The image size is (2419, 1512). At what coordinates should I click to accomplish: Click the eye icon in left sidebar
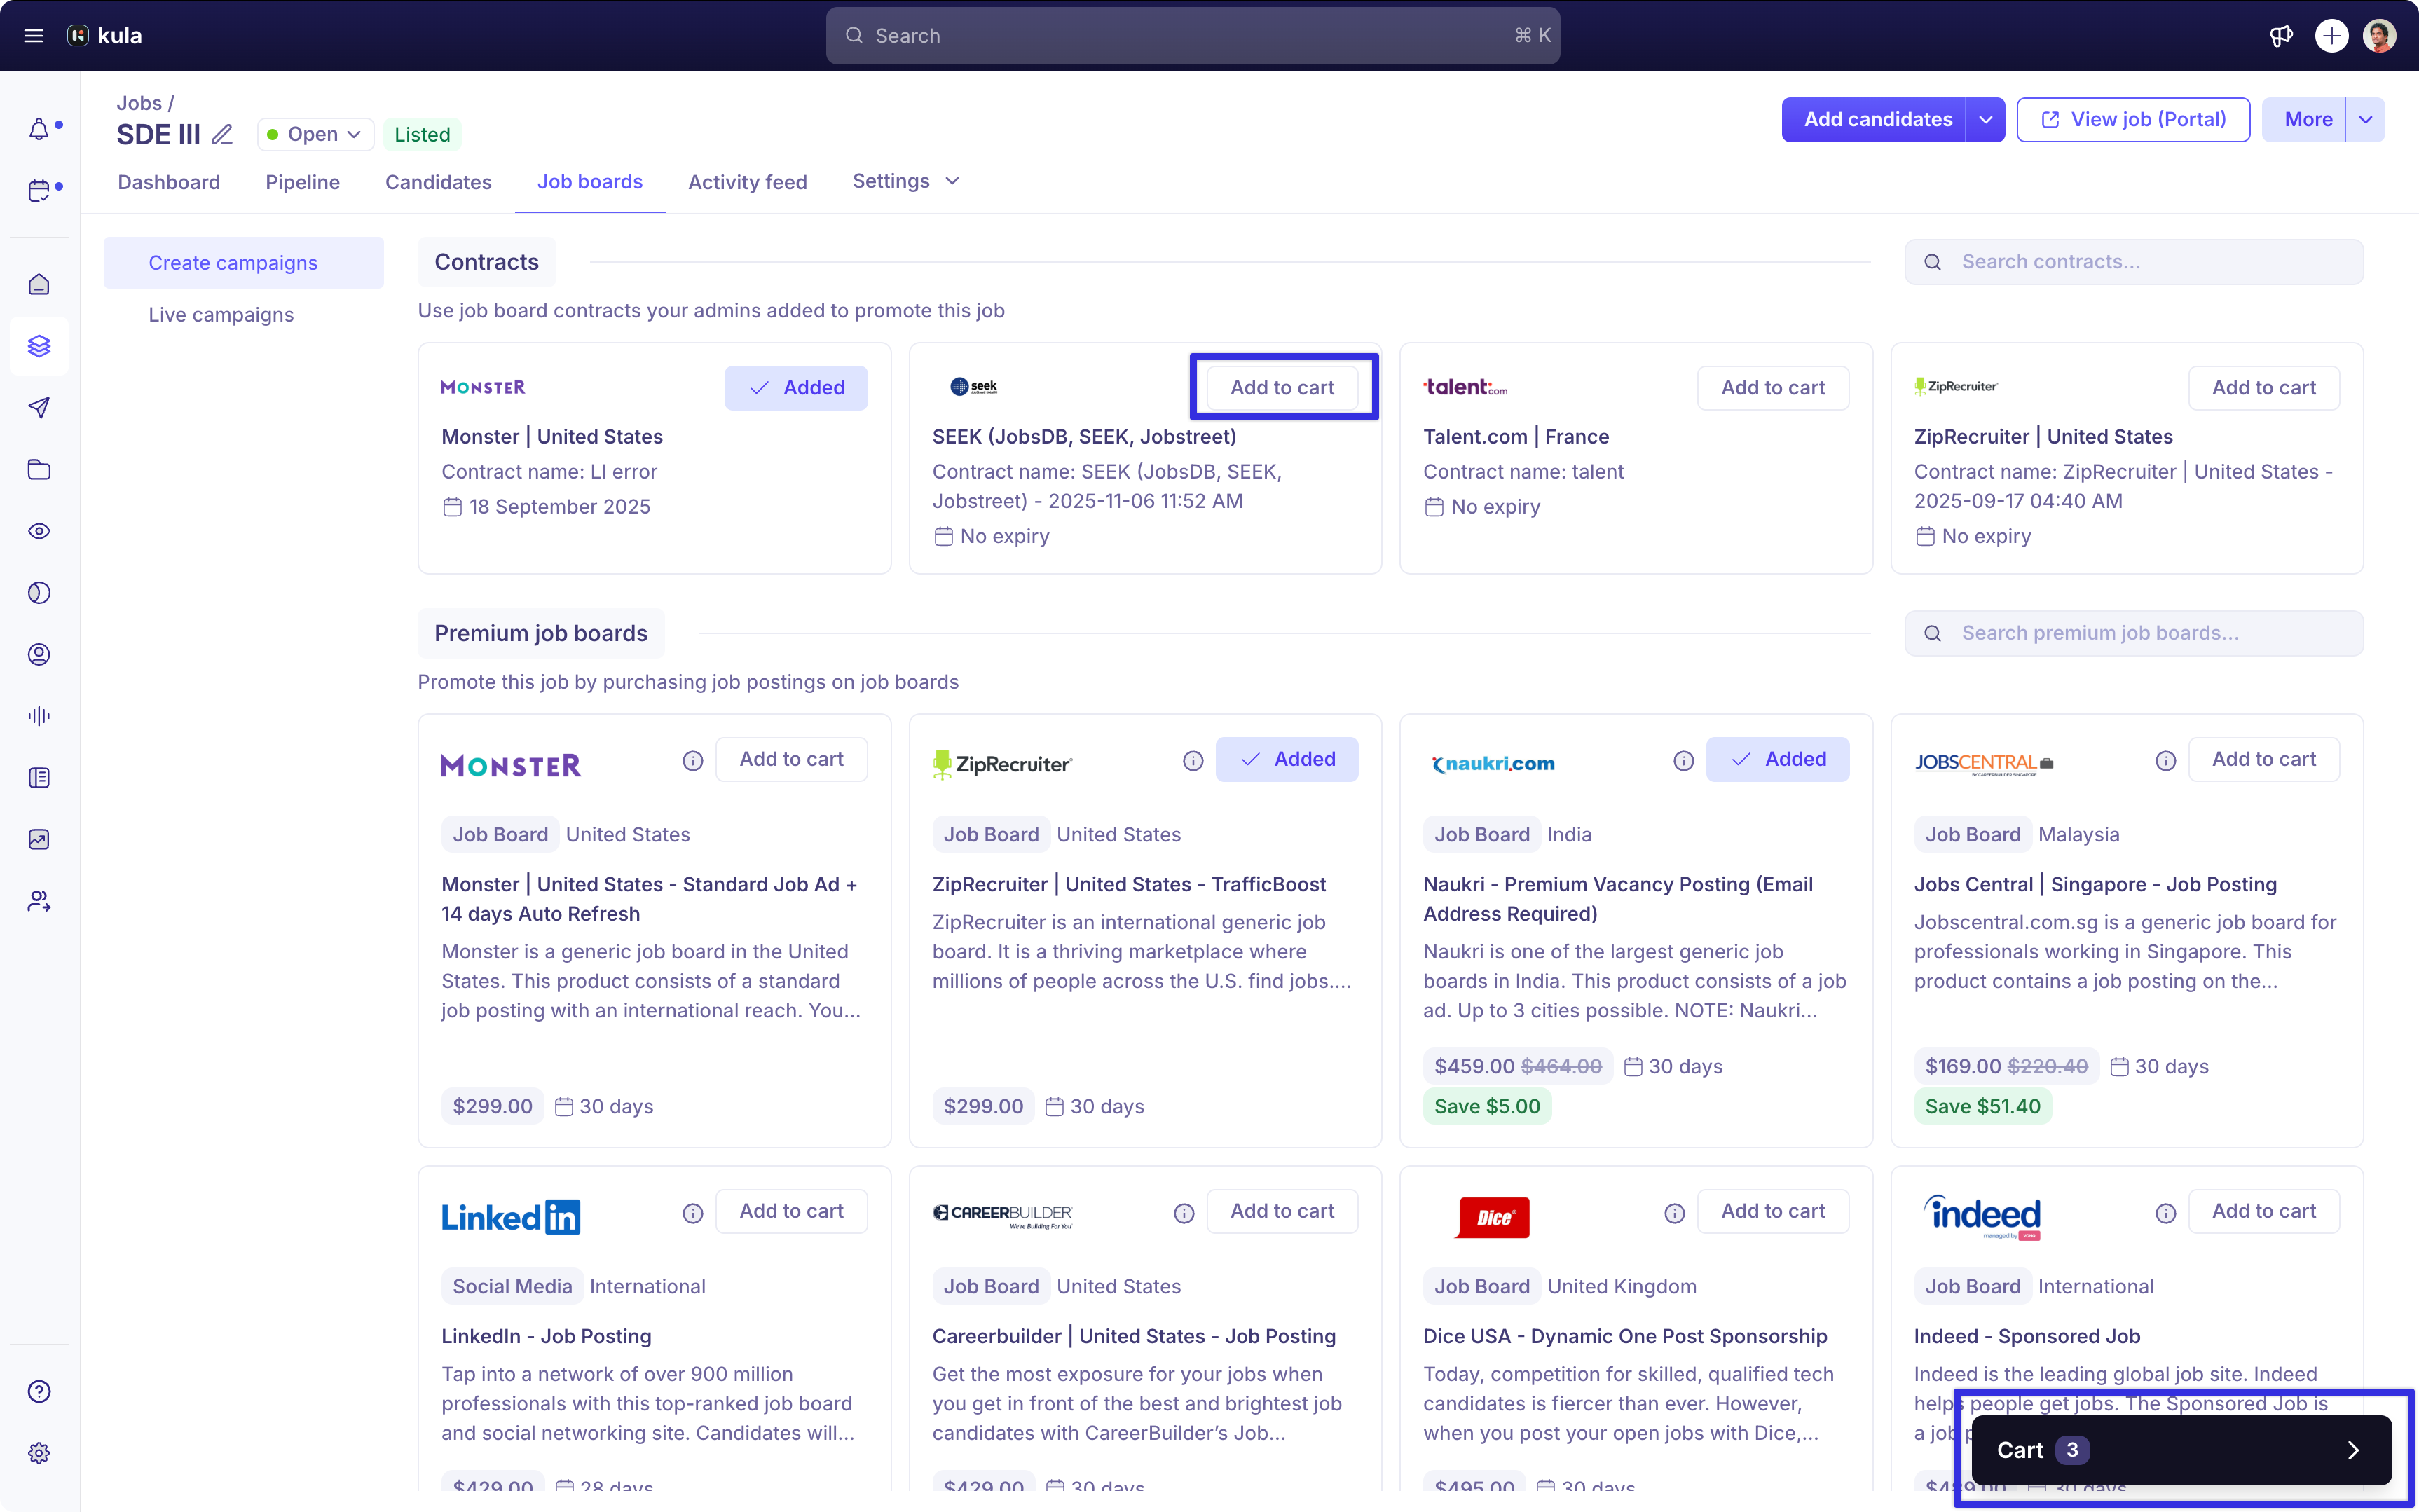pos(39,531)
